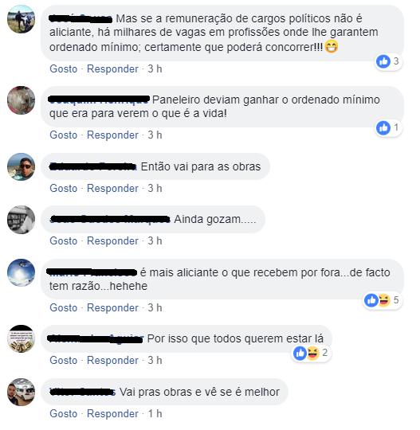Click blue like icon with count 5
Viewport: 420px width, 430px height.
(371, 300)
